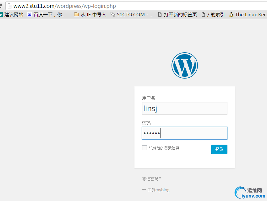The image size is (267, 201).
Task: Click the WordPress logo
Action: pyautogui.click(x=185, y=65)
